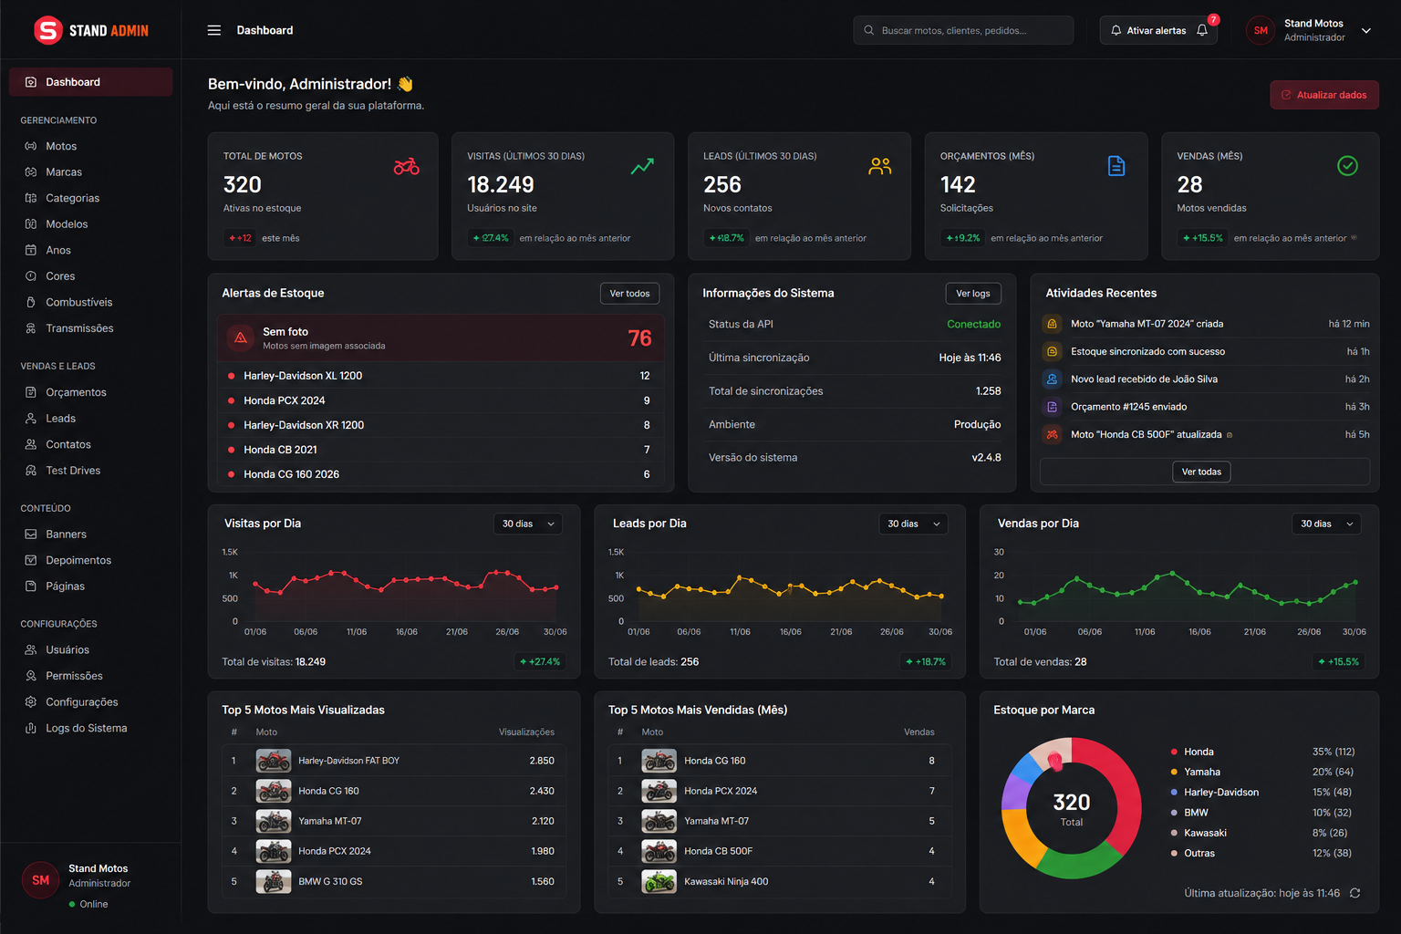Image resolution: width=1401 pixels, height=934 pixels.
Task: Click the Yamaha legend dot
Action: point(1174,772)
